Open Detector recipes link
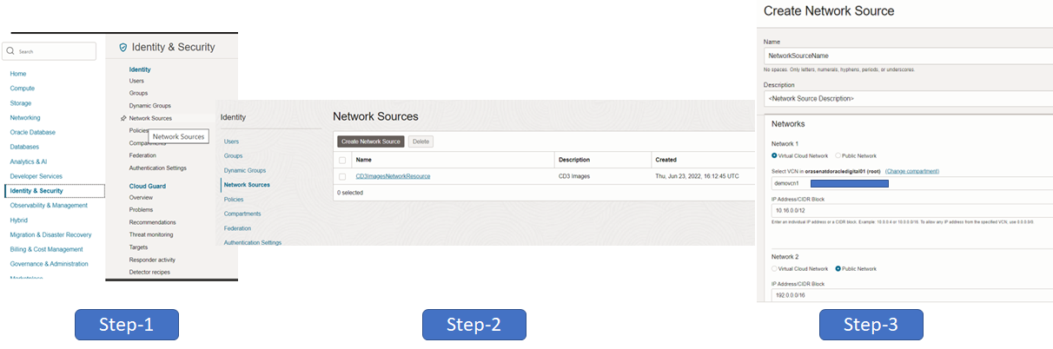Image resolution: width=1053 pixels, height=349 pixels. (149, 272)
